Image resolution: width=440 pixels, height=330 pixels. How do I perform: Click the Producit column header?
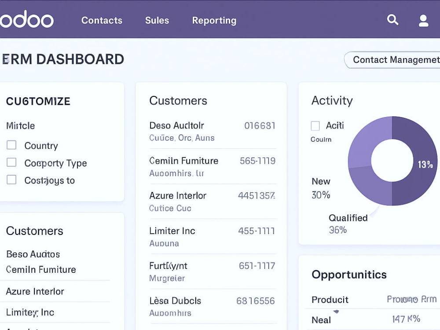click(x=330, y=300)
